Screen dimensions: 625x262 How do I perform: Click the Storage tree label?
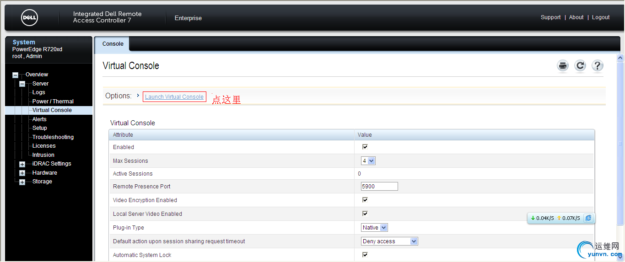[42, 182]
